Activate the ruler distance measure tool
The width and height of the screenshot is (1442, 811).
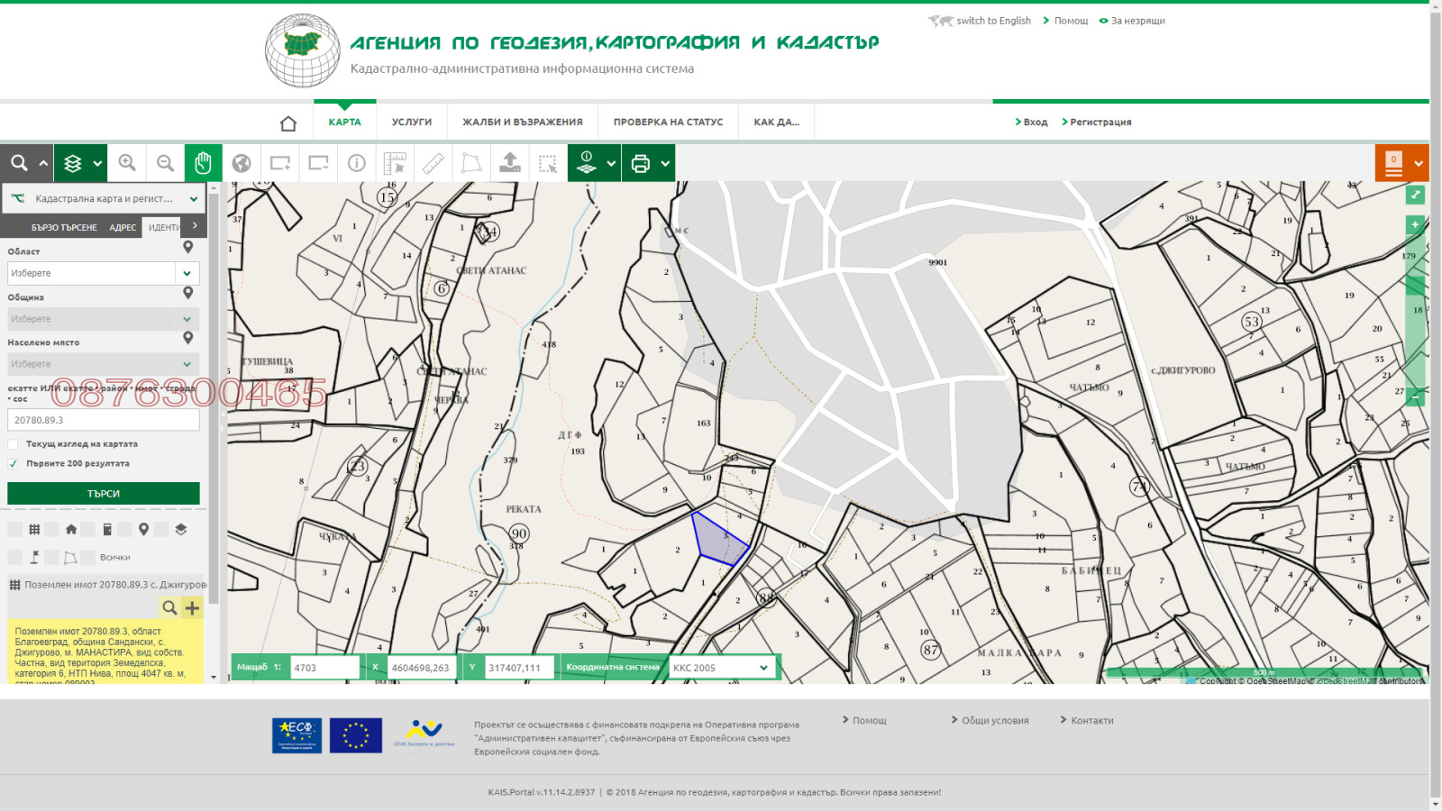(x=434, y=163)
